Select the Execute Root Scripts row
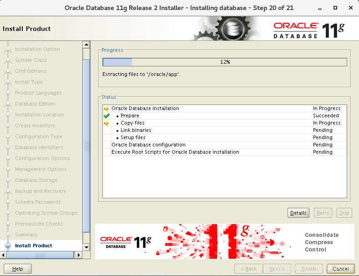This screenshot has height=276, width=359. click(225, 152)
